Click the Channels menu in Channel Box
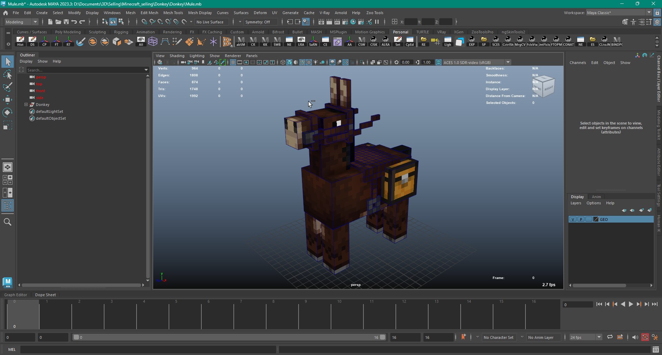Screen dimensions: 662x355 (x=578, y=63)
